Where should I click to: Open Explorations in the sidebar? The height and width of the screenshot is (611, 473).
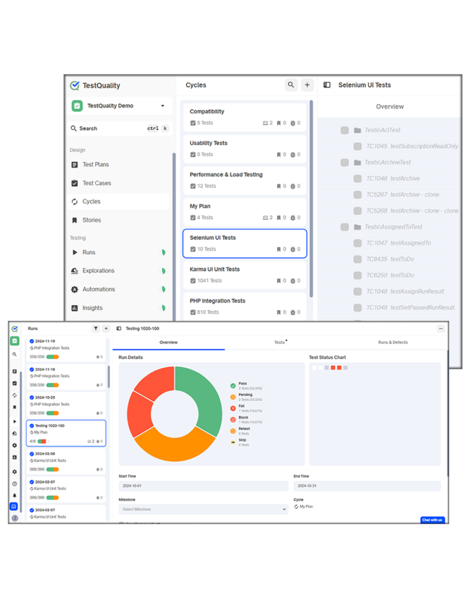98,271
